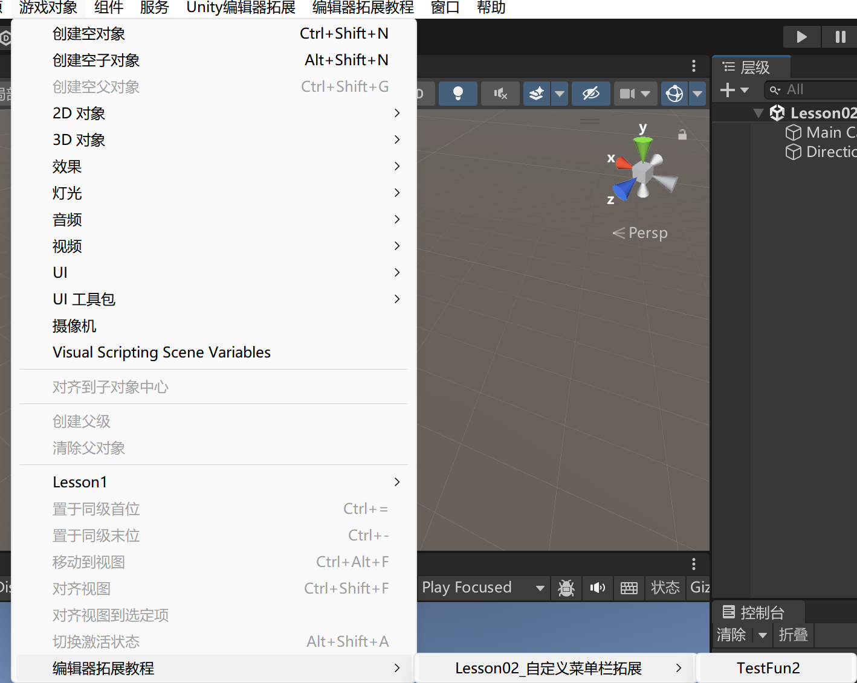Toggle the Gizmos sphere icon

674,94
